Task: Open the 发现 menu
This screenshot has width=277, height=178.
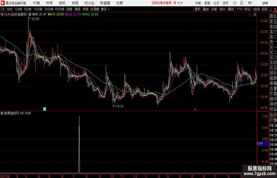Action: (75, 3)
